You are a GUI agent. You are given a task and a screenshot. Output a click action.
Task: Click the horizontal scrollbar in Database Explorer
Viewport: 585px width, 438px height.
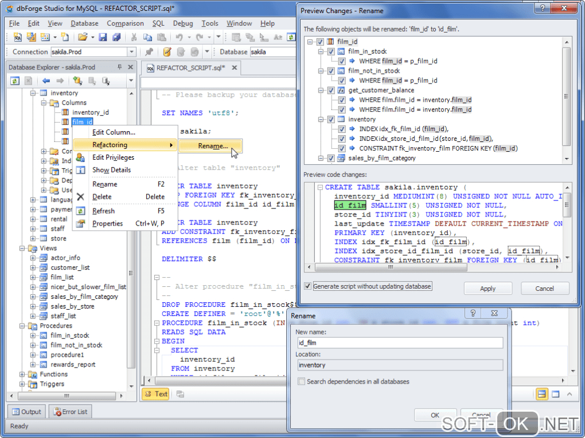[66, 396]
